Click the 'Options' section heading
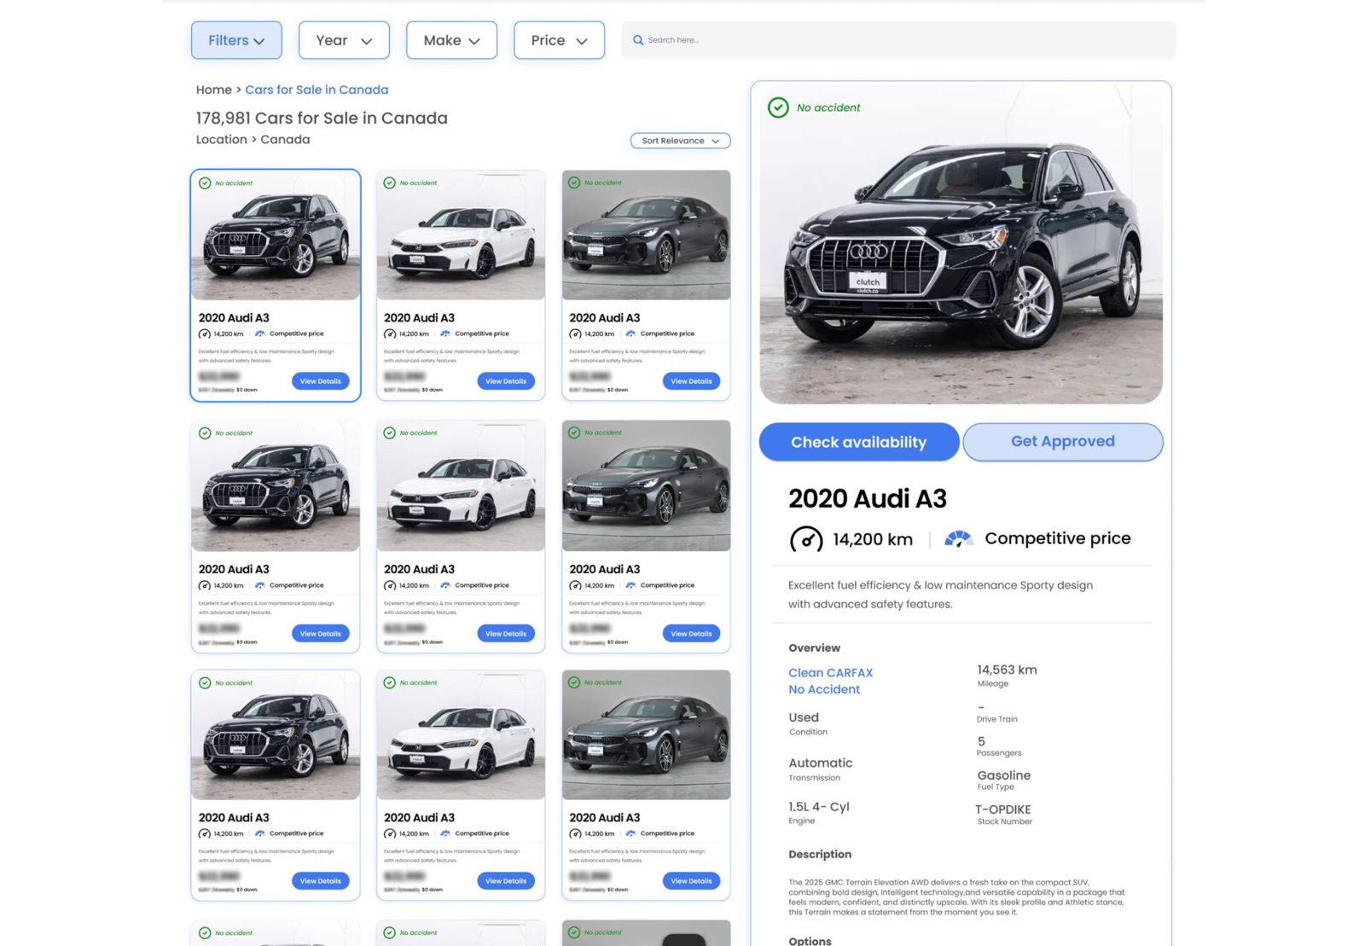1365x946 pixels. [810, 941]
